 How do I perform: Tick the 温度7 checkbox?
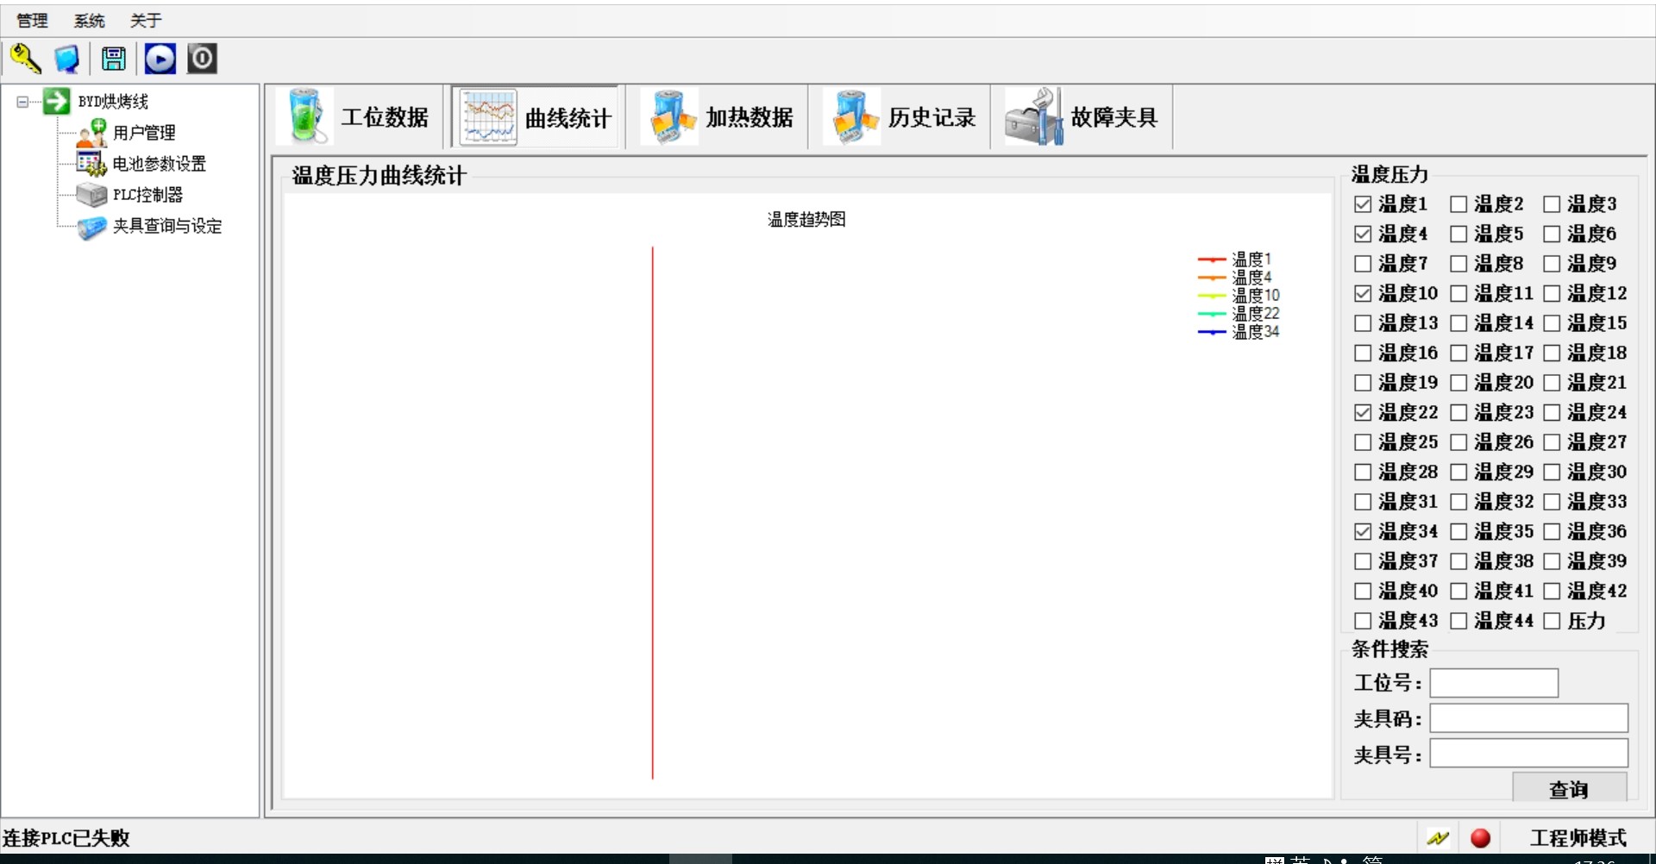click(x=1363, y=264)
